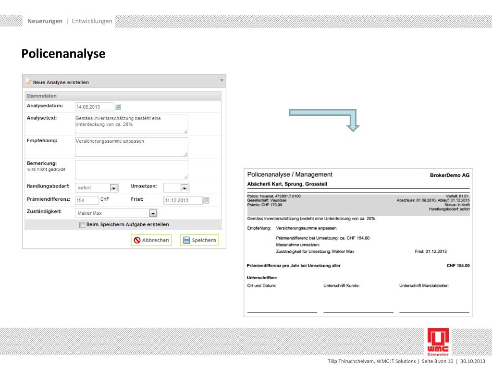Click the Stammdaten section header

click(x=123, y=96)
